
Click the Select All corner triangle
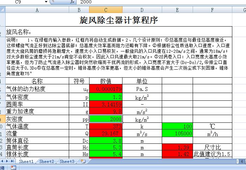click(x=3, y=10)
